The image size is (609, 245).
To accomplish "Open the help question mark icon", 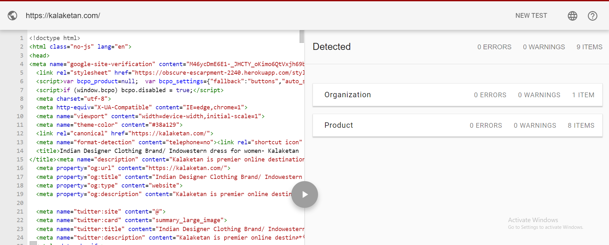I will pyautogui.click(x=592, y=16).
